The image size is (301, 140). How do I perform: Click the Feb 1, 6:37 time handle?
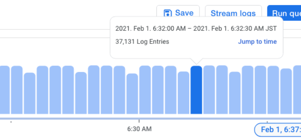(x=278, y=130)
